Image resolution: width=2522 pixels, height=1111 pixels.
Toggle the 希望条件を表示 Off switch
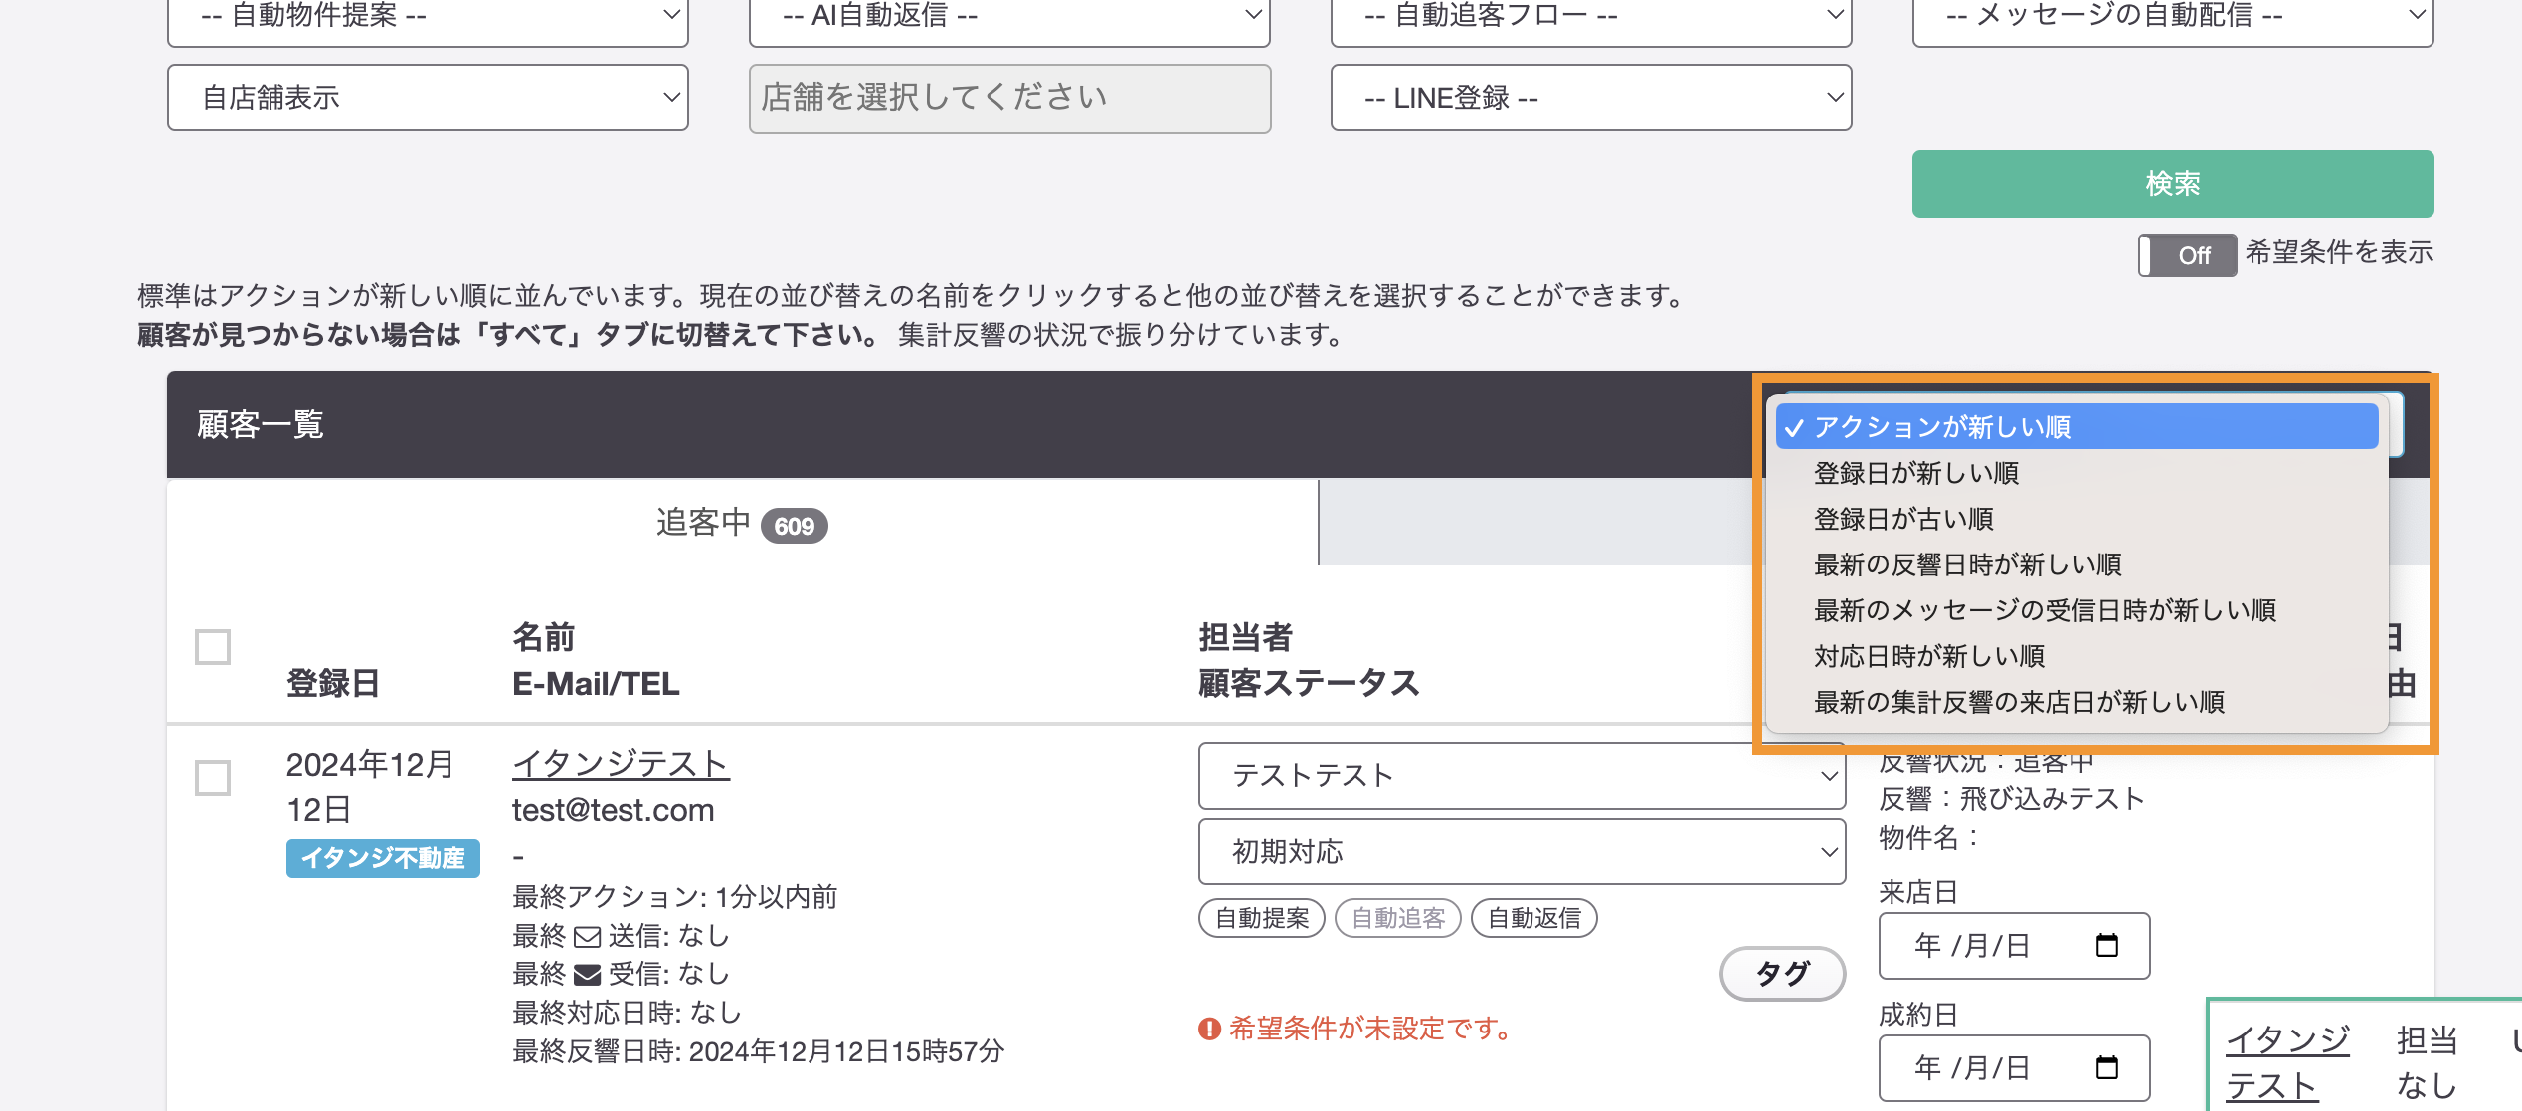coord(2187,255)
